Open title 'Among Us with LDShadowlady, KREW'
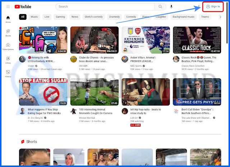The width and height of the screenshot is (230, 167). point(41,60)
